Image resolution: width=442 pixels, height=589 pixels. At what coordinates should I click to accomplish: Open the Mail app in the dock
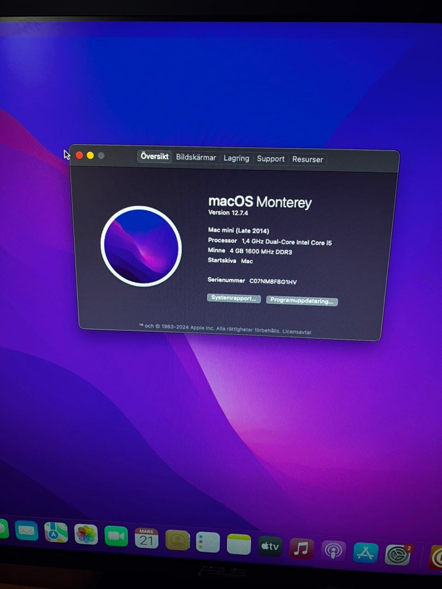pos(26,531)
